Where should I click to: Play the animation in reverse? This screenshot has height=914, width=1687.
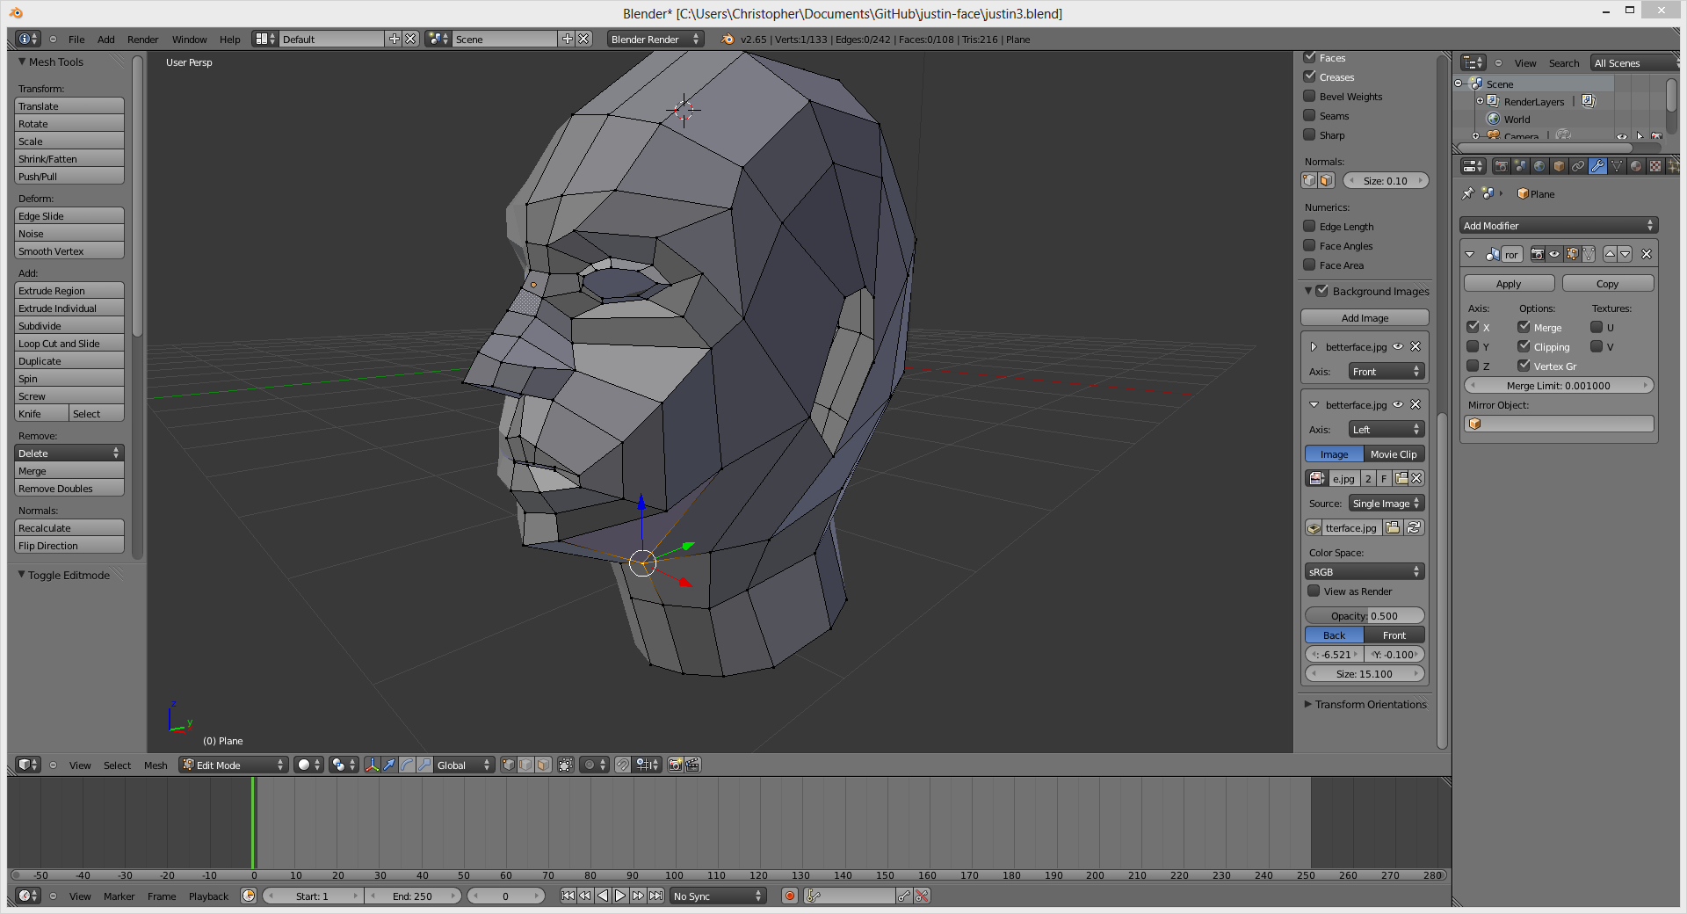pyautogui.click(x=603, y=896)
